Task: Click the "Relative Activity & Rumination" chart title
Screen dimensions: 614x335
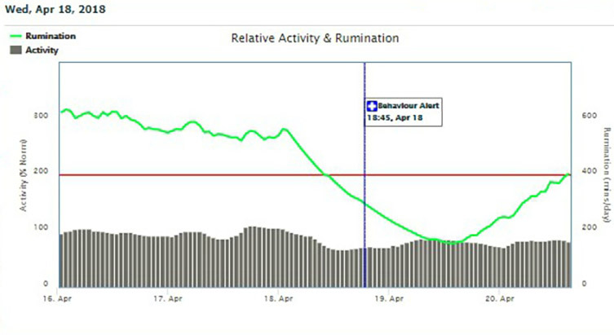Action: 315,38
